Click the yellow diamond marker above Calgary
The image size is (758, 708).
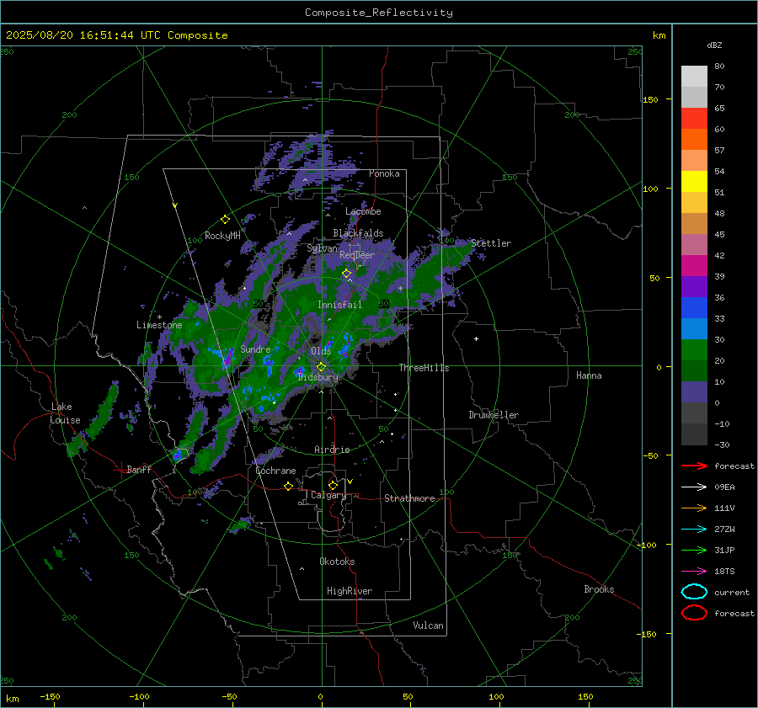coord(333,485)
